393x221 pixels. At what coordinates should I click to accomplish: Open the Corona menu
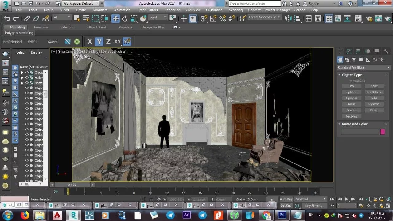pos(299,10)
